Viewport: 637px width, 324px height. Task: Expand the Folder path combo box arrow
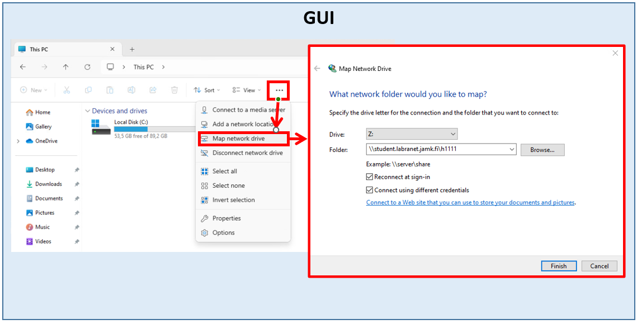pos(511,150)
